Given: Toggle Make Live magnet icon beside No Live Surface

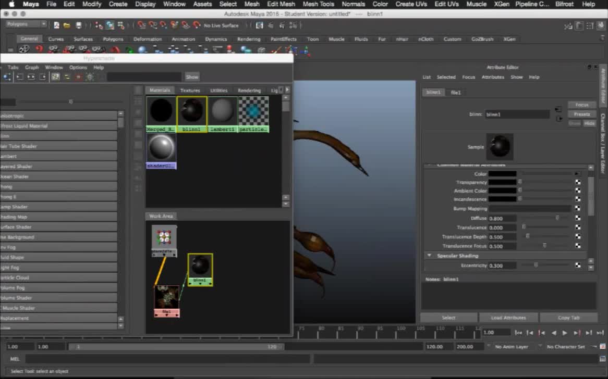Looking at the screenshot, I should (x=197, y=26).
